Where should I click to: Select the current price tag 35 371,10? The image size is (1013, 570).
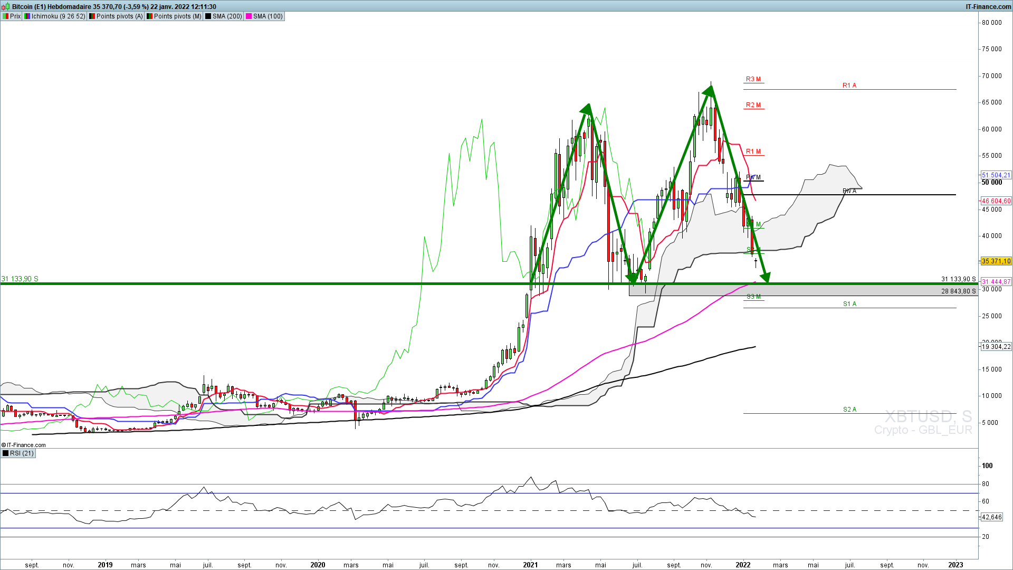pyautogui.click(x=996, y=261)
